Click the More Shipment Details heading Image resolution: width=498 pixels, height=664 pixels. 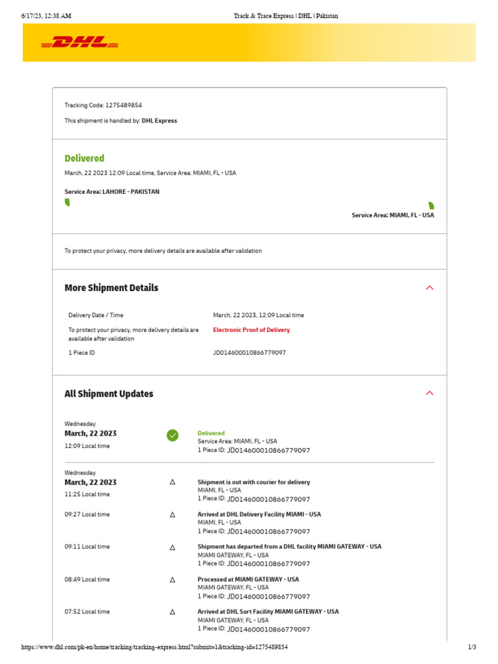[x=112, y=288]
